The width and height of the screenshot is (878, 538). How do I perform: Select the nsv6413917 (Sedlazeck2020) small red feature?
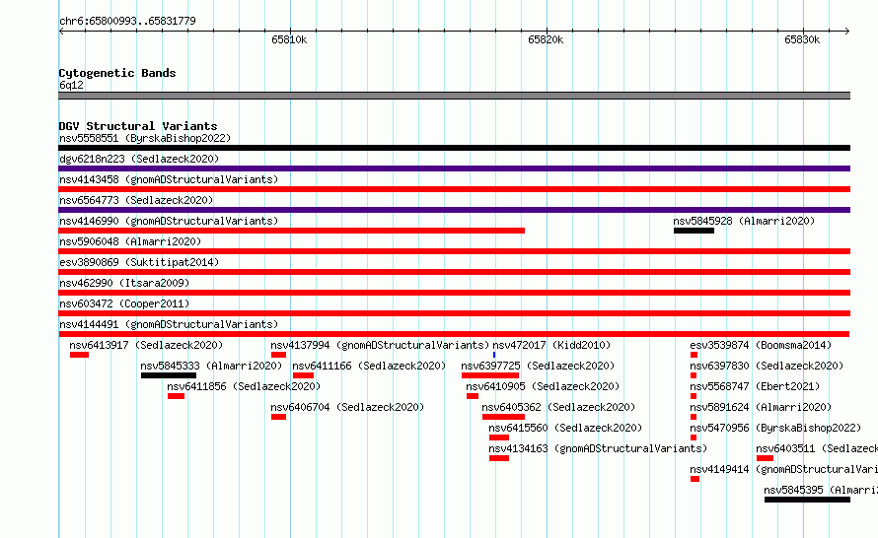pos(79,355)
